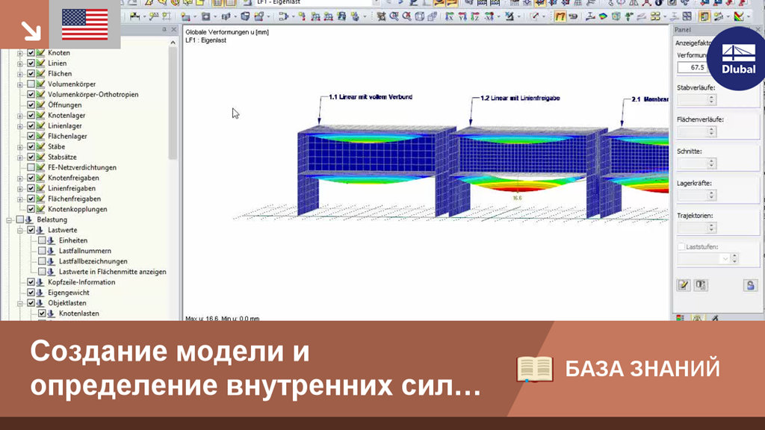Activate the Zoom Window magnifier icon
This screenshot has width=765, height=430.
394,16
